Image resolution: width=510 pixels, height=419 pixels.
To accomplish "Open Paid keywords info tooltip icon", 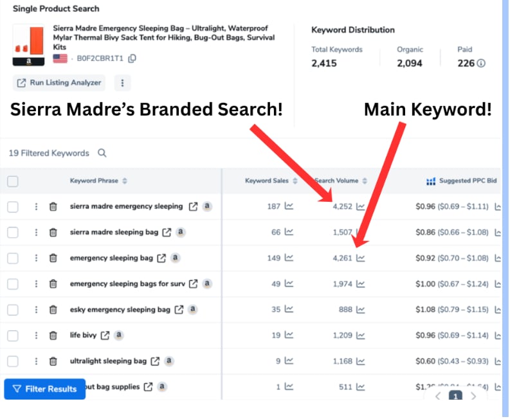I will tap(480, 63).
